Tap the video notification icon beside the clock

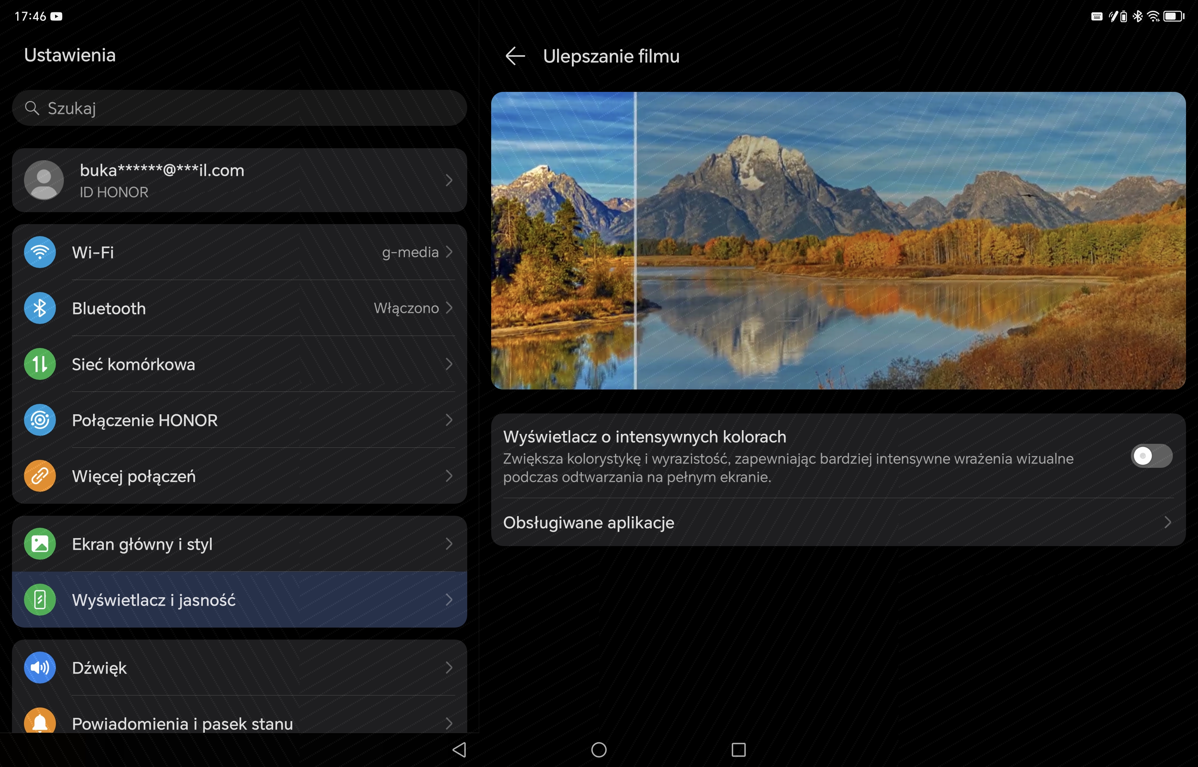(x=57, y=16)
